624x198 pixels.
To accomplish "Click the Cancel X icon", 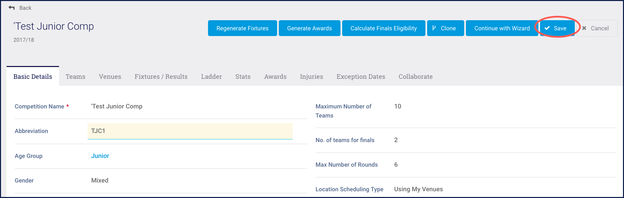I will pos(584,28).
